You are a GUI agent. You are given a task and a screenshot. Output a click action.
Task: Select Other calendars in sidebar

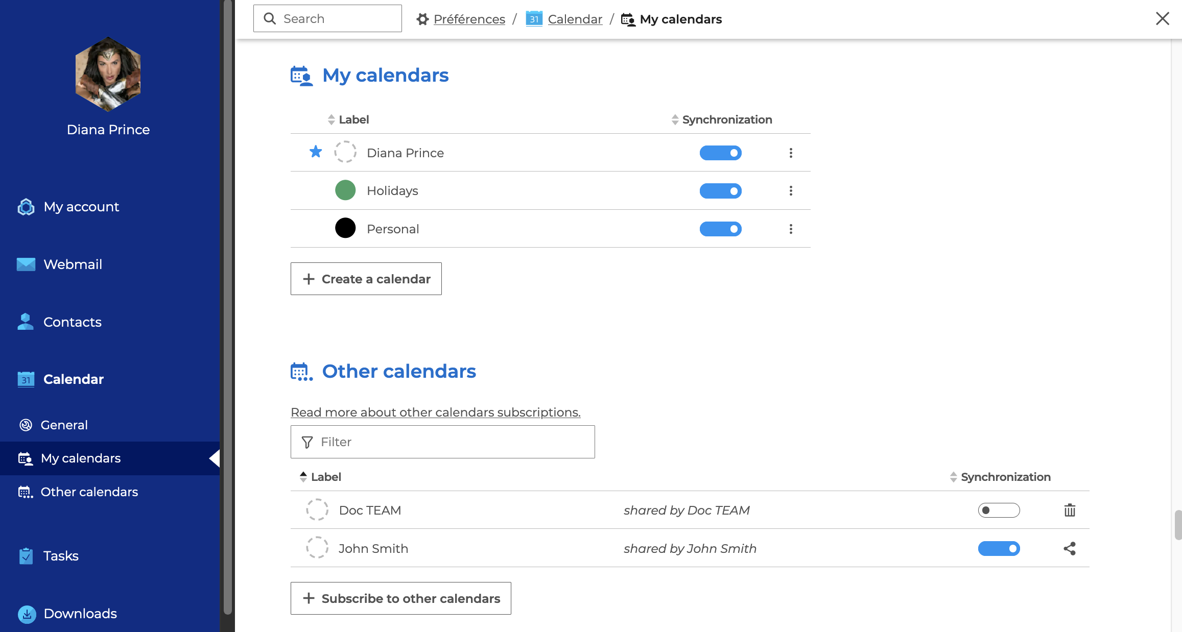pos(89,492)
